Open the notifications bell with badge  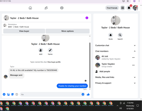tap(129, 8)
